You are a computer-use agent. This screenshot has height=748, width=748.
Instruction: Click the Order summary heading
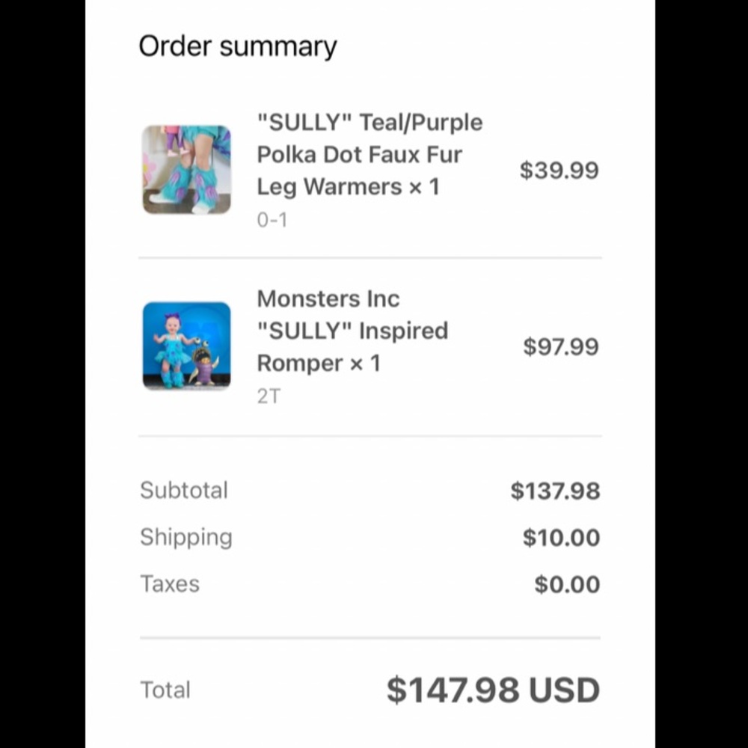tap(238, 46)
